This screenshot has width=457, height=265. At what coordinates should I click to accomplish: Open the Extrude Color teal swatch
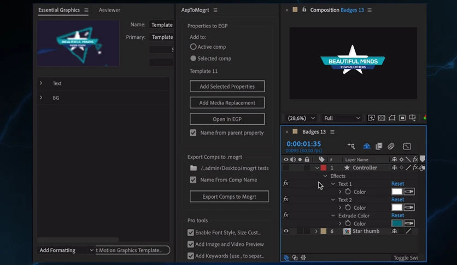(397, 223)
